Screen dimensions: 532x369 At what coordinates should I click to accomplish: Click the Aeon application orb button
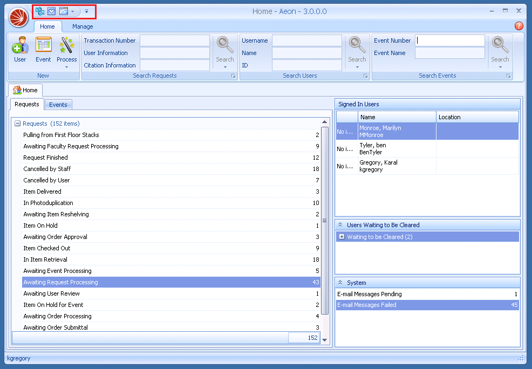(x=18, y=17)
